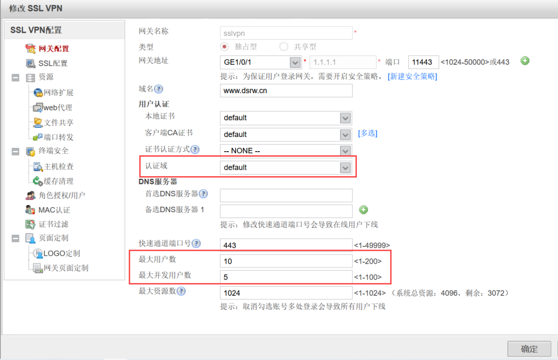
Task: Click the 网关名称 sslvpn field
Action: click(286, 33)
